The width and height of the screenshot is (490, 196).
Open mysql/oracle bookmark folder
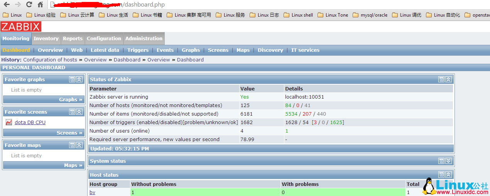pyautogui.click(x=370, y=15)
